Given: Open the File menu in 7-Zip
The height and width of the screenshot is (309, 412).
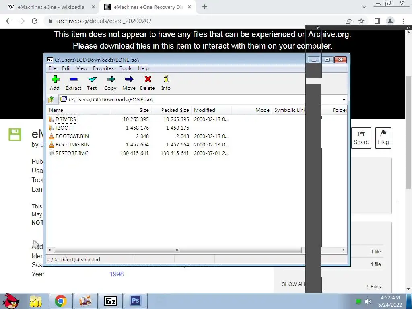Looking at the screenshot, I should point(53,68).
